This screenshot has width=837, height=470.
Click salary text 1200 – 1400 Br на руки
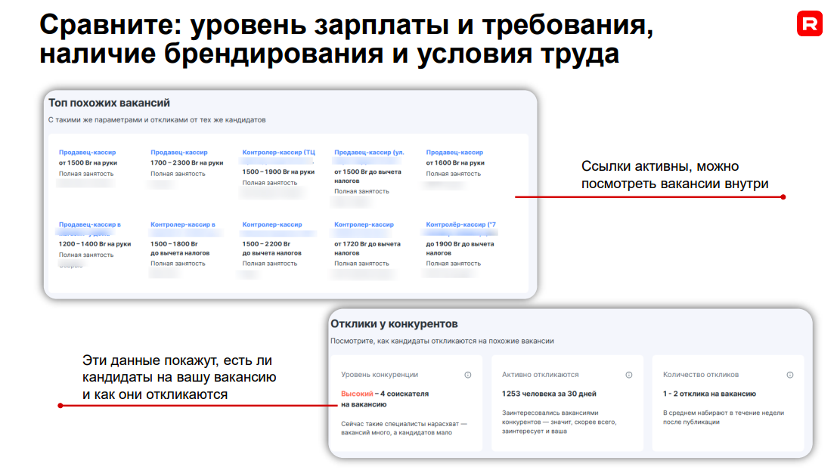(95, 244)
